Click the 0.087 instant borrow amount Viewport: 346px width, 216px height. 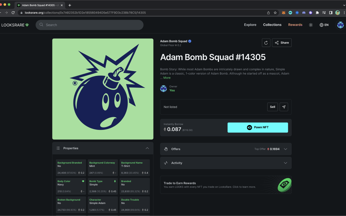coord(174,129)
